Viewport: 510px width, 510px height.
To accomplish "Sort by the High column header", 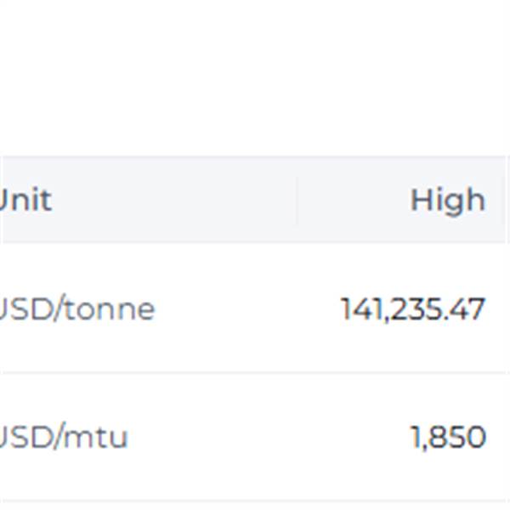I will 447,201.
